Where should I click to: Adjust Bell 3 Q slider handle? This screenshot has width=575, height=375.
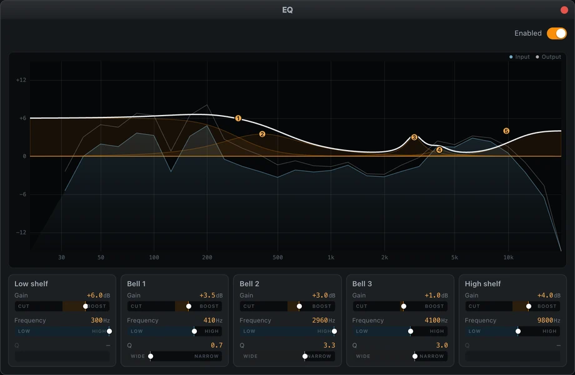click(x=415, y=356)
